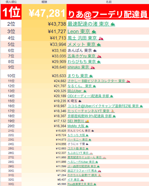This screenshot has width=149, height=186.
Task: Open the 岡山Uber link
Action: click(77, 91)
